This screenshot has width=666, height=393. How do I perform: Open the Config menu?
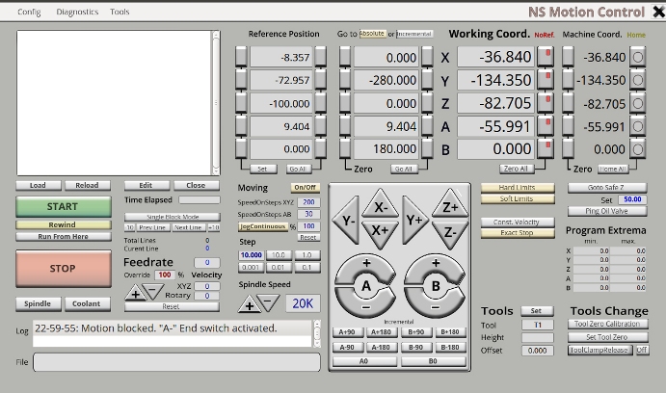29,12
